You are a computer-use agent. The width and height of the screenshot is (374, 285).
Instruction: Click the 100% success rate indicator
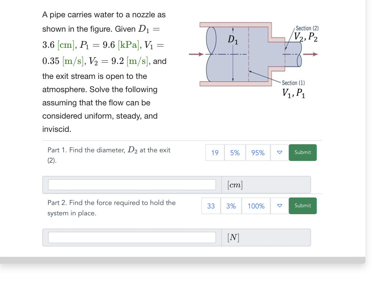(x=255, y=206)
